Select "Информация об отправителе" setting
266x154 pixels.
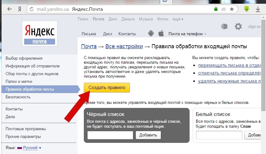tap(32, 66)
